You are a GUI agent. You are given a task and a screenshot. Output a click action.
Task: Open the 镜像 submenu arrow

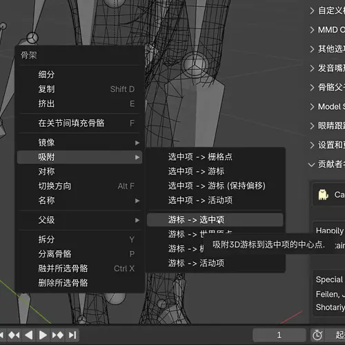(137, 143)
